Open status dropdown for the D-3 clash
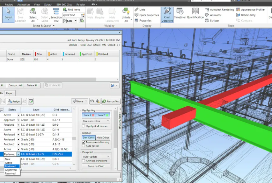The width and height of the screenshot is (272, 183). 18,115
